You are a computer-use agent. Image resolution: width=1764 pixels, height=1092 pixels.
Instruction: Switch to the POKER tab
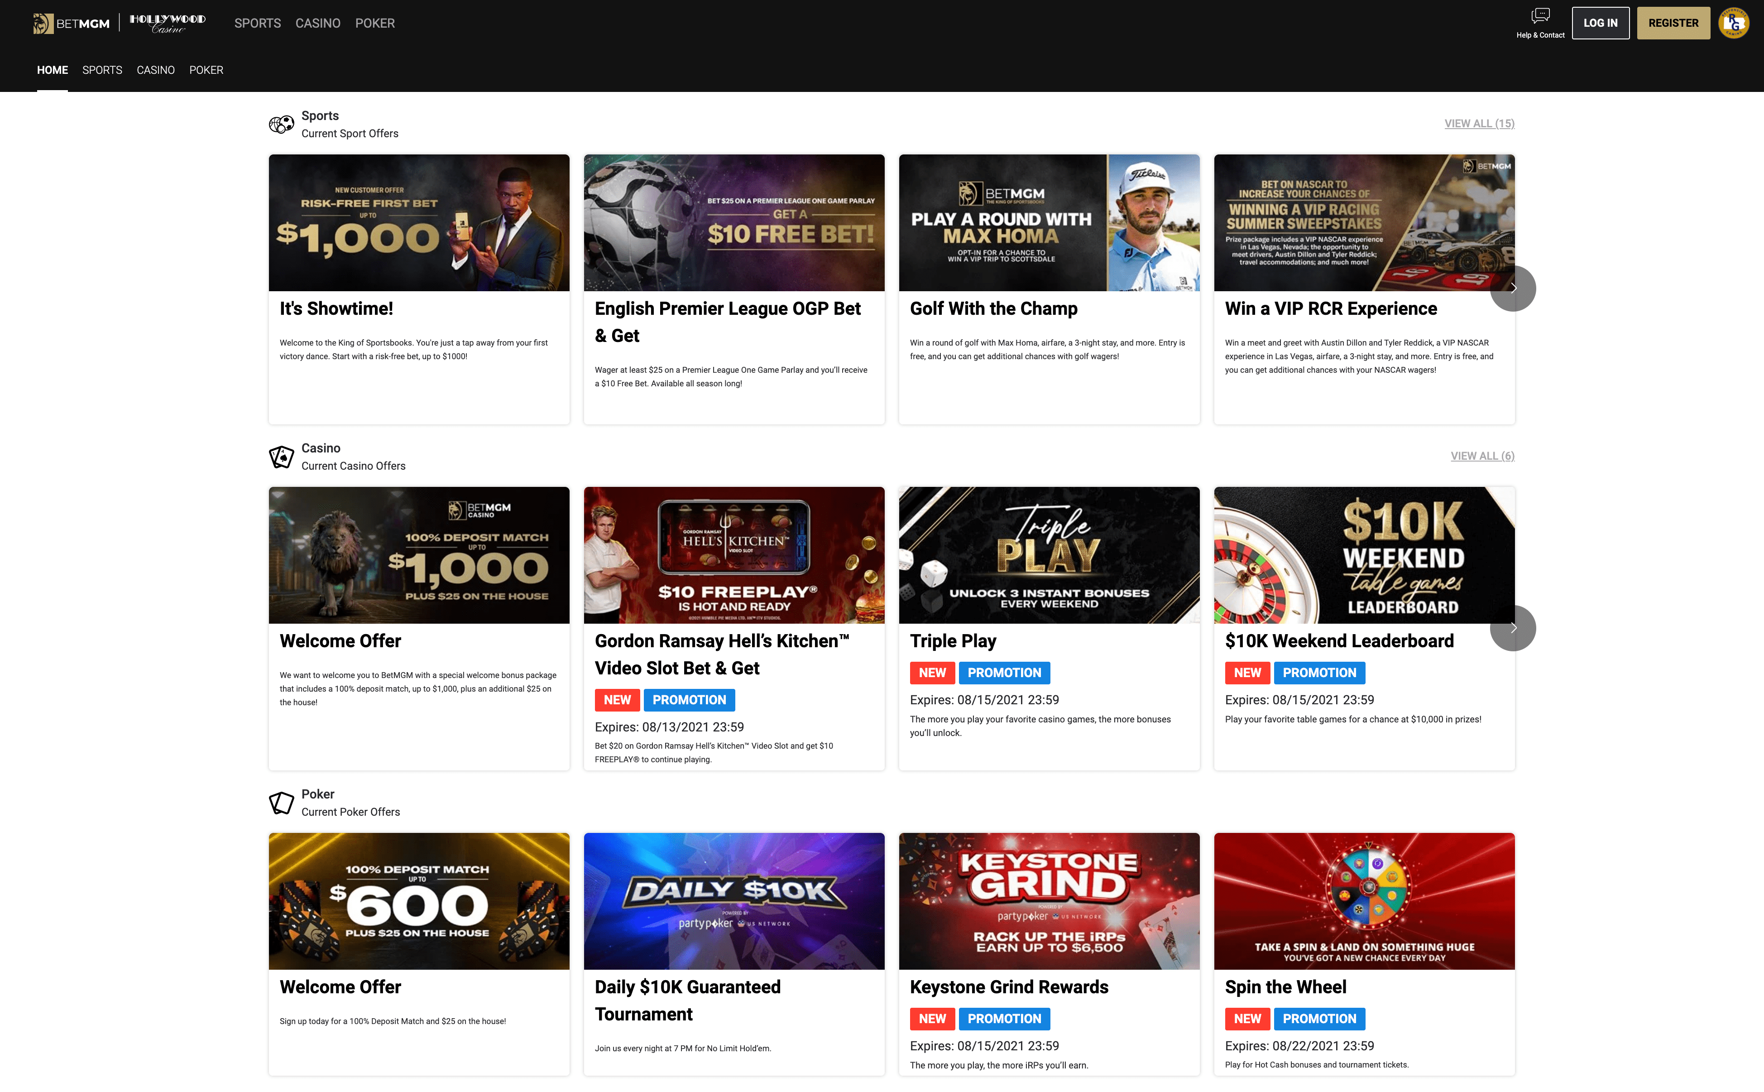[x=374, y=23]
